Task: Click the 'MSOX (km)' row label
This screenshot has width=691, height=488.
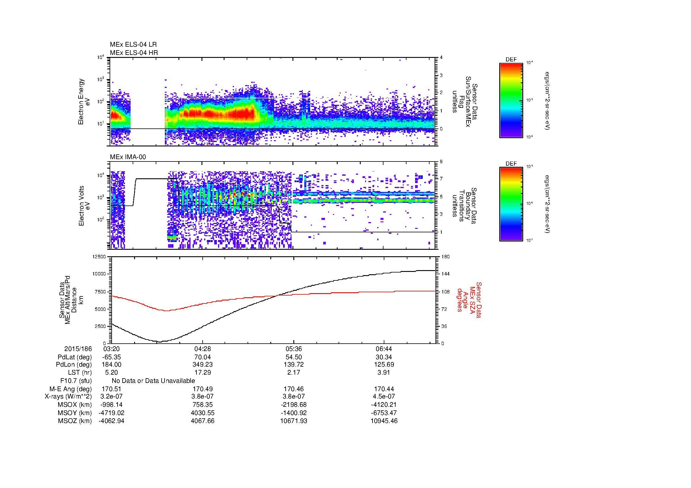Action: click(x=75, y=405)
